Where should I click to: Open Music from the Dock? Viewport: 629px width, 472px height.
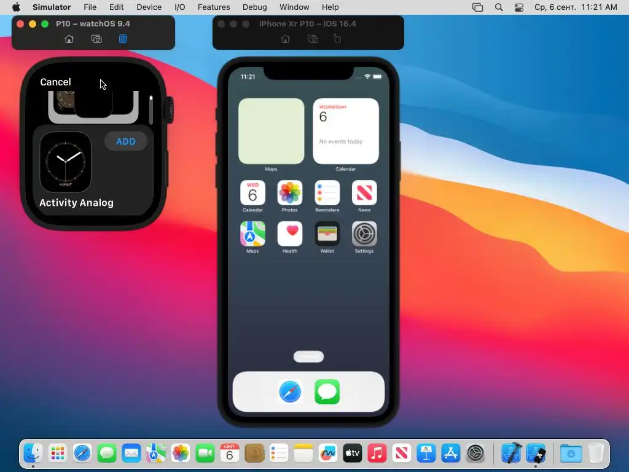377,454
